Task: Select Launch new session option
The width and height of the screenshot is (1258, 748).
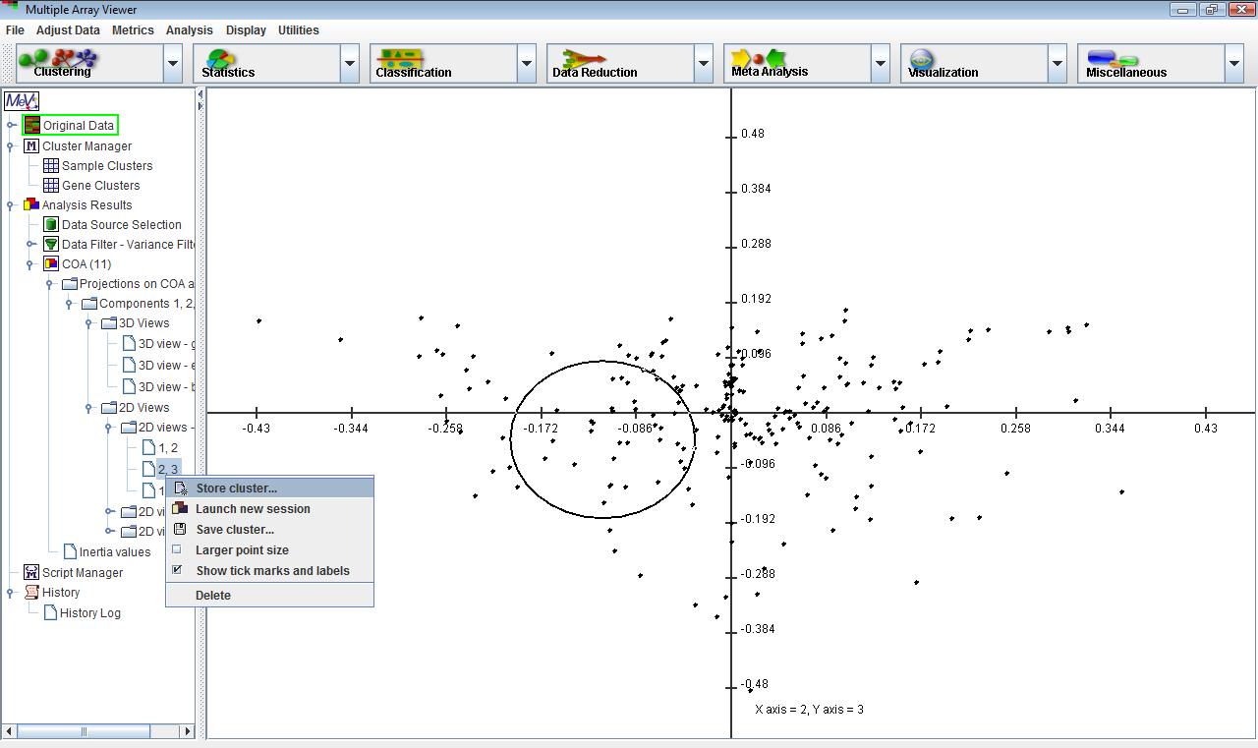Action: click(x=253, y=509)
